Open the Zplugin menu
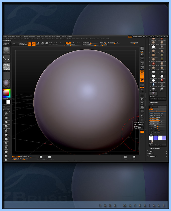Image resolution: width=171 pixels, height=211 pixels. pos(102,39)
